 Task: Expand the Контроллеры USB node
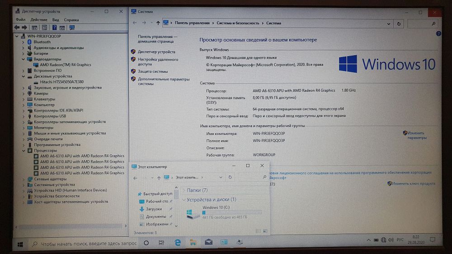pyautogui.click(x=24, y=116)
